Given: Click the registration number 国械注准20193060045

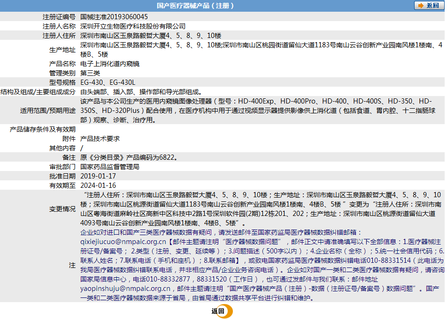Looking at the screenshot, I should click(114, 17).
